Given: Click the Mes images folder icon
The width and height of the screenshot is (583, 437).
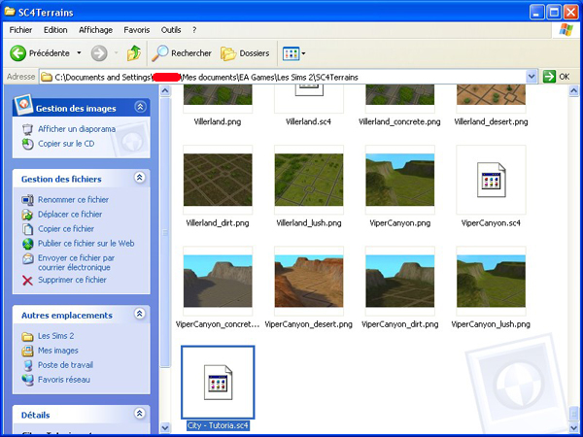Looking at the screenshot, I should tap(27, 351).
